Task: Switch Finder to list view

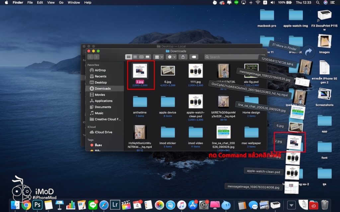Action: click(135, 57)
